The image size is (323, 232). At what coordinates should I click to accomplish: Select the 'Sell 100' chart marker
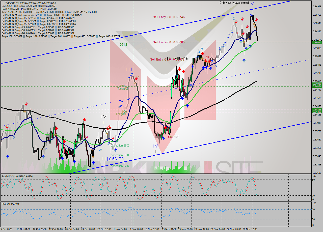pos(174,137)
